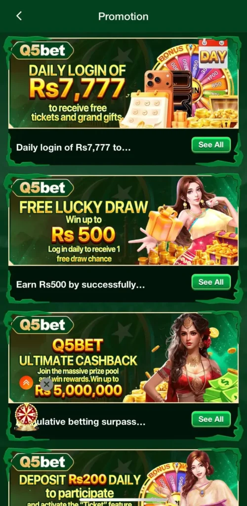This screenshot has width=247, height=506.
Task: Tap Q5bet logo on Daily Login banner
Action: point(42,51)
